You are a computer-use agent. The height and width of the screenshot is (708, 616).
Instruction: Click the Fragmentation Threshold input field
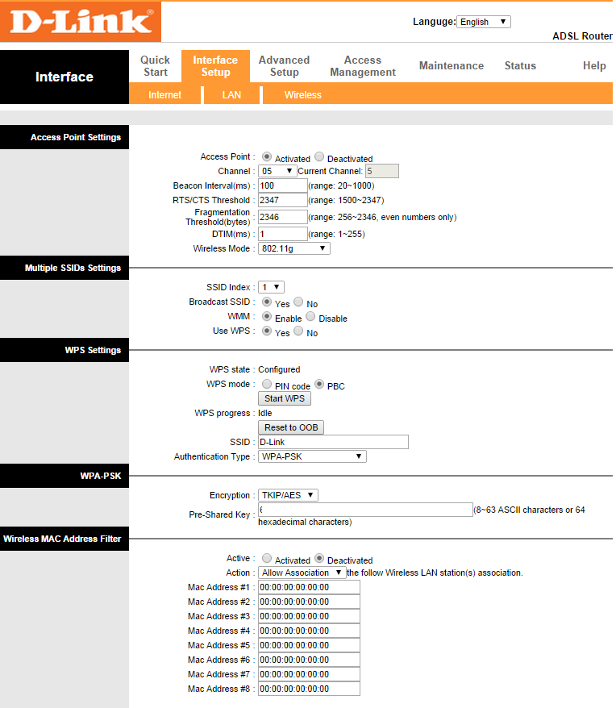(x=283, y=217)
